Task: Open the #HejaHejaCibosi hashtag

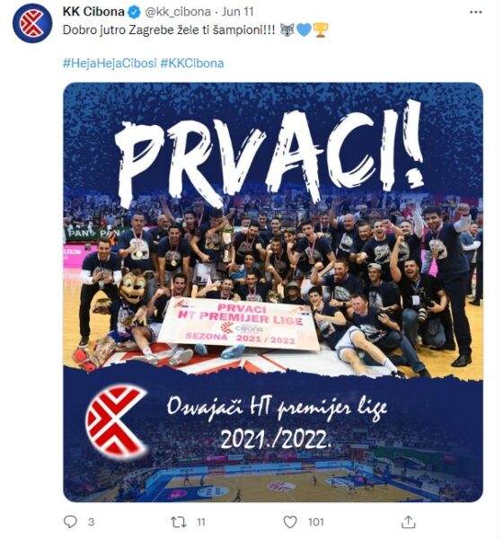Action: (110, 63)
